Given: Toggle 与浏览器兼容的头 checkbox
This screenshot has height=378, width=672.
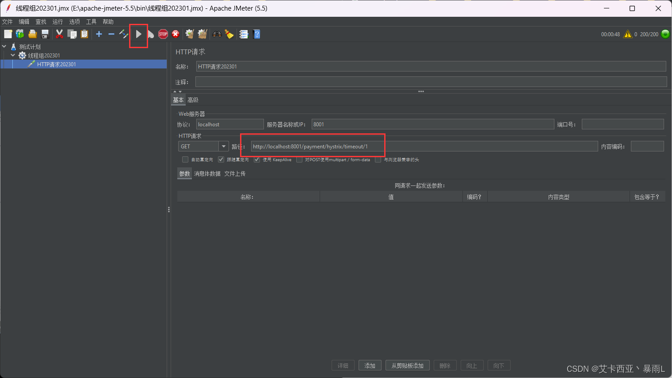Looking at the screenshot, I should pyautogui.click(x=378, y=159).
